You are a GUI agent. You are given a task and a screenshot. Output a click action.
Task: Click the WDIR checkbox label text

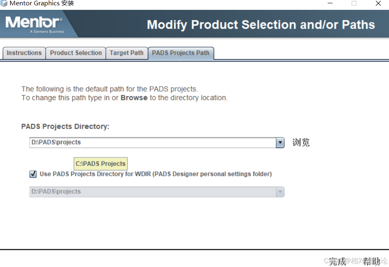coord(156,174)
